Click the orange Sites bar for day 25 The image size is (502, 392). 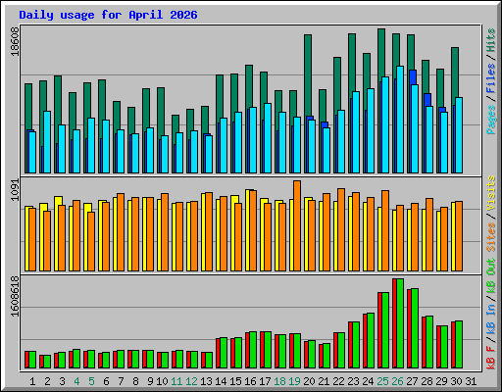[x=385, y=230]
